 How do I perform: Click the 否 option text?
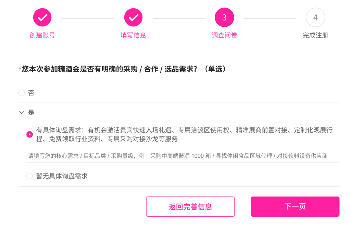pos(32,93)
